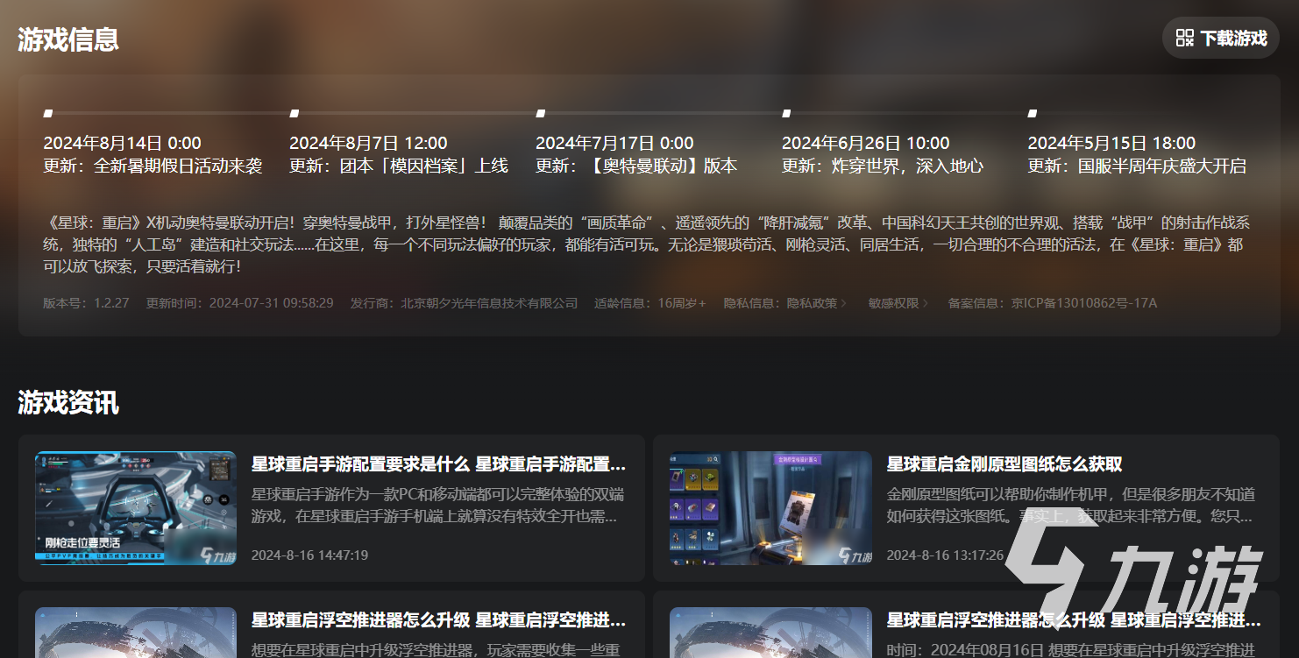Click publisher 北京朝夕光年信息技术有限公司
The width and height of the screenshot is (1299, 658).
(489, 303)
